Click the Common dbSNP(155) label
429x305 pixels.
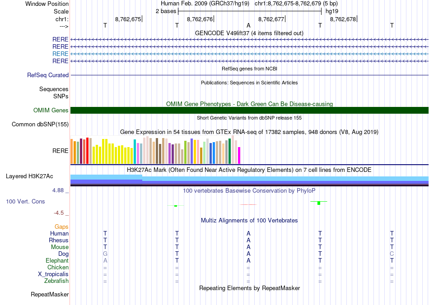tap(40, 125)
